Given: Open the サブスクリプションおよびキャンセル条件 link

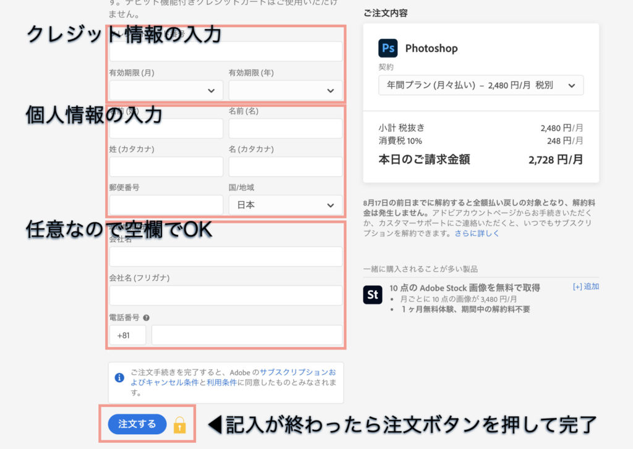Looking at the screenshot, I should click(x=233, y=377).
